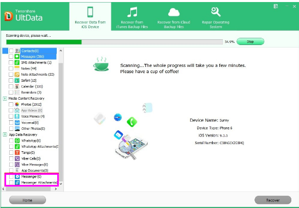Click the Tango icon

17,152
